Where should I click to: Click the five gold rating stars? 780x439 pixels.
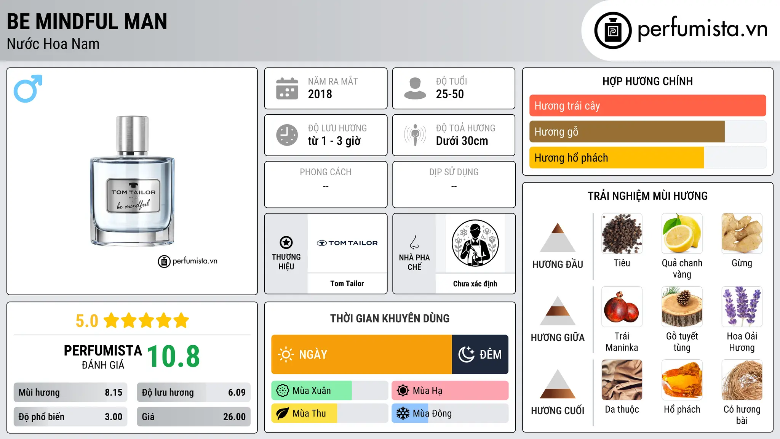(x=146, y=320)
